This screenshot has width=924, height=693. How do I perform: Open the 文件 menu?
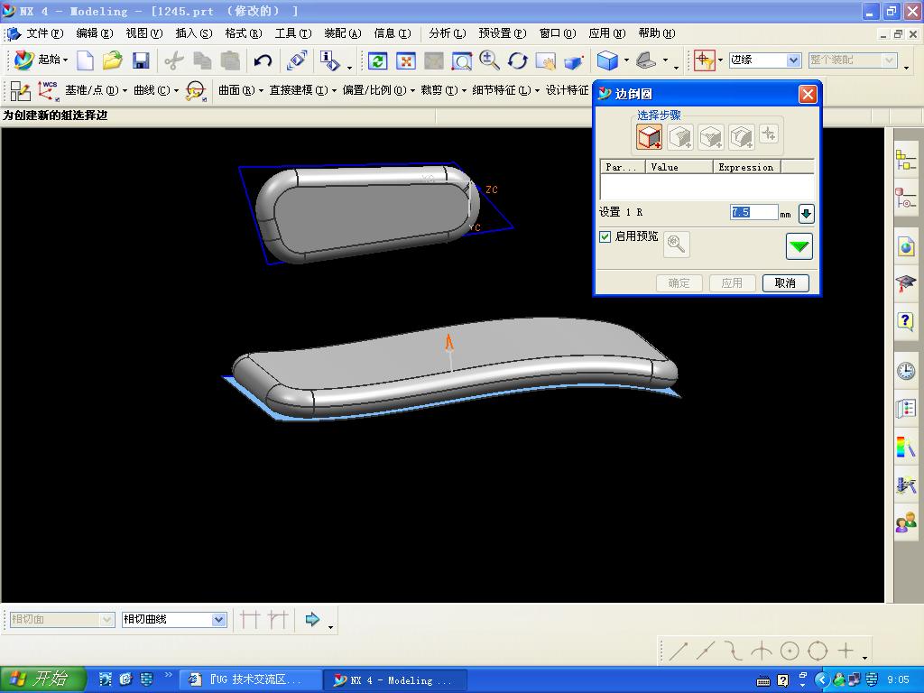(44, 33)
